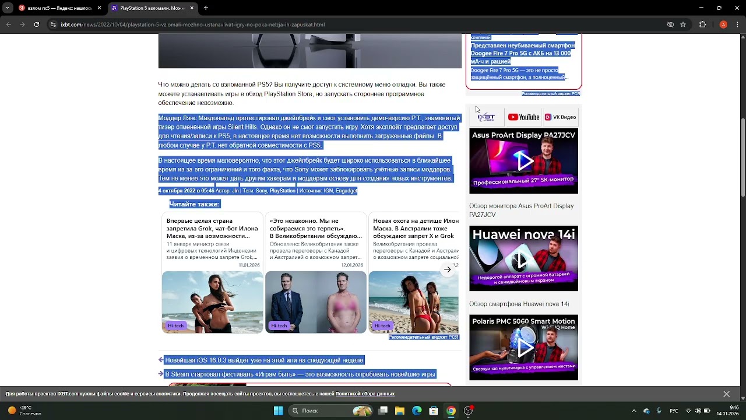The width and height of the screenshot is (746, 420).
Task: Open the '«Это незаконно. Мы не собираемся' card
Action: 316,272
